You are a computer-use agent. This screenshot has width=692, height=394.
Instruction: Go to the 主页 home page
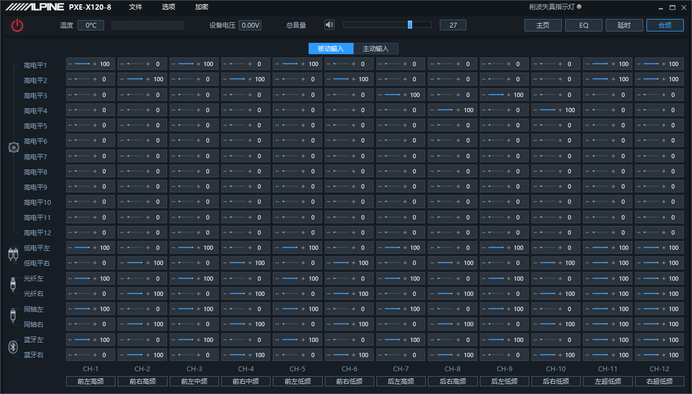543,25
